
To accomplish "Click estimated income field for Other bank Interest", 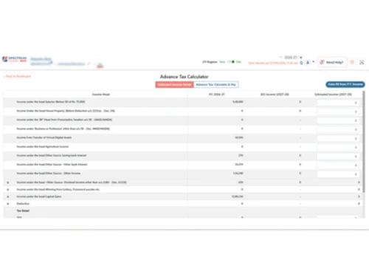I will (337, 165).
